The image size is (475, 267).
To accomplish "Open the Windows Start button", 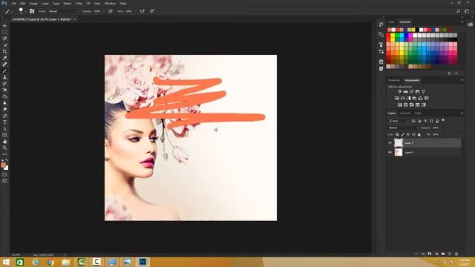I will pyautogui.click(x=6, y=262).
